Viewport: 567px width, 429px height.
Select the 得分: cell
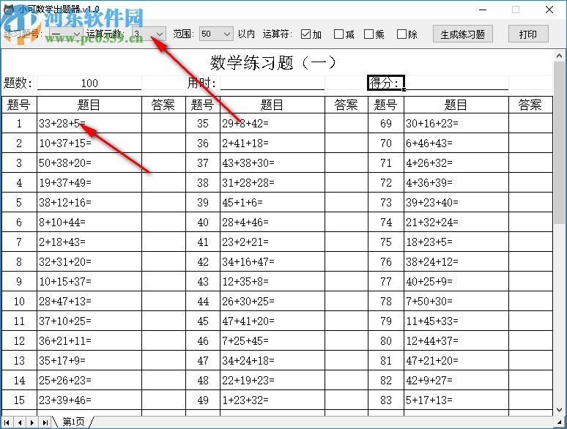[x=386, y=83]
